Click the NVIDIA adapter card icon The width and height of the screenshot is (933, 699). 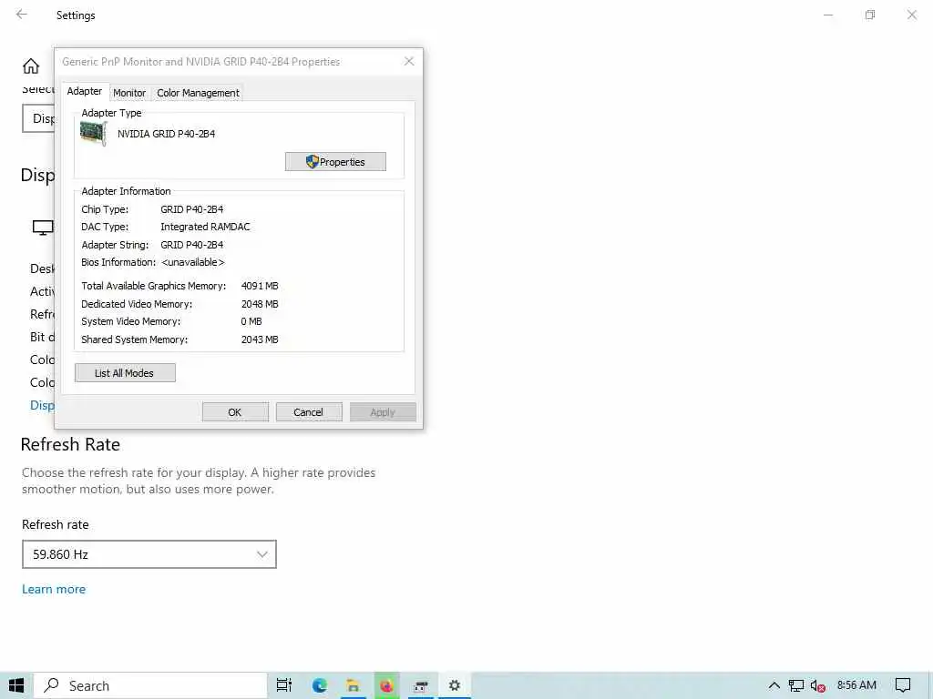(x=94, y=133)
